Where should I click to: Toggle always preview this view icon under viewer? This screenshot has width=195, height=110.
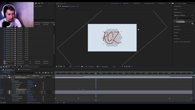(57, 67)
